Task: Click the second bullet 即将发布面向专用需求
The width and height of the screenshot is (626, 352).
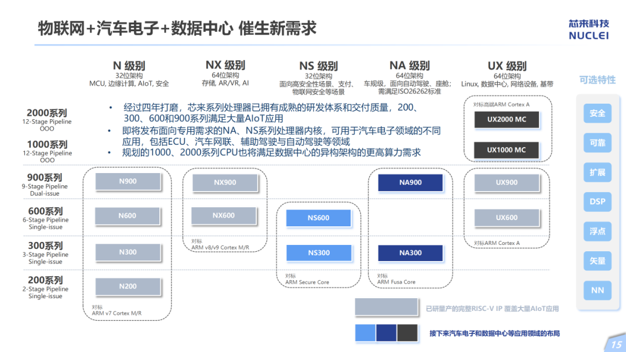Action: (x=281, y=136)
